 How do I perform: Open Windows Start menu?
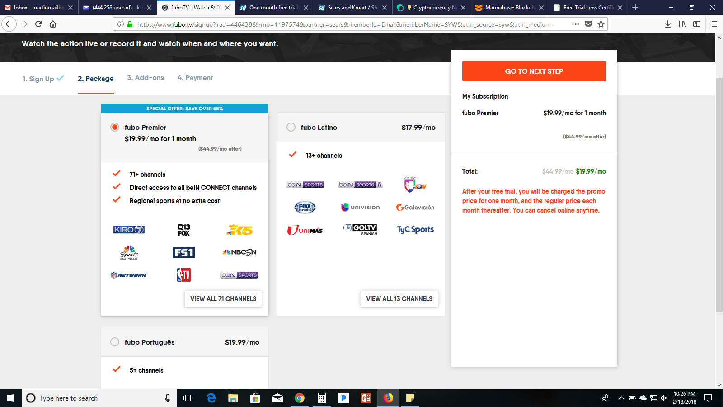11,398
